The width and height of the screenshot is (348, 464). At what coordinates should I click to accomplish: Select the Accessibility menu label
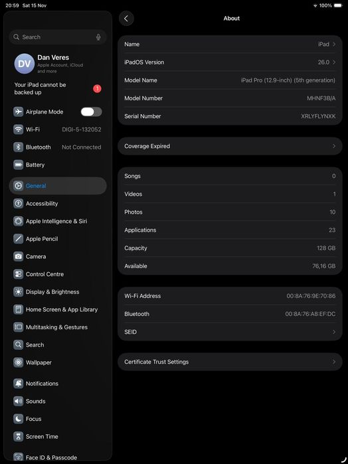pyautogui.click(x=42, y=204)
